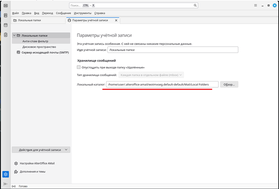Open the Mail space icon in sidebar
Screen dimensions: 279x189
(x=5, y=5)
